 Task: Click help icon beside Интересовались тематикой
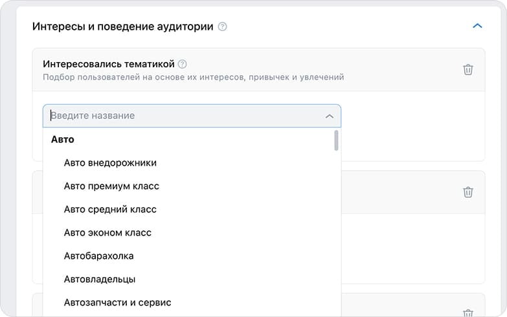coord(183,64)
